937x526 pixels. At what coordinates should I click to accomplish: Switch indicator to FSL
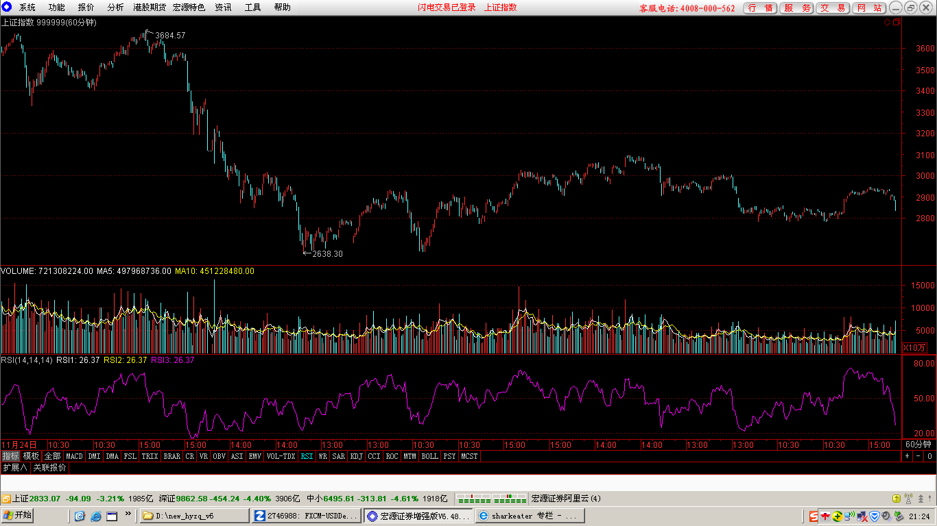[x=130, y=456]
